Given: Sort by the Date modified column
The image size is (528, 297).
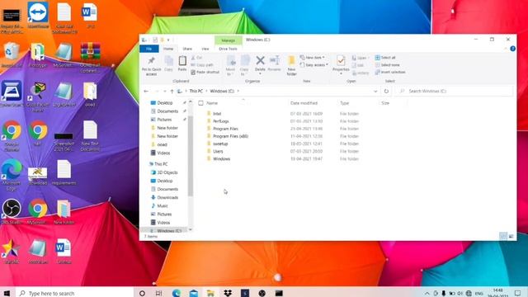Looking at the screenshot, I should 304,103.
